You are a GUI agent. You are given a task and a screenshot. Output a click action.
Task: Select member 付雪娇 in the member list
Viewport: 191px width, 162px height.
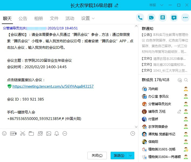click(x=154, y=119)
